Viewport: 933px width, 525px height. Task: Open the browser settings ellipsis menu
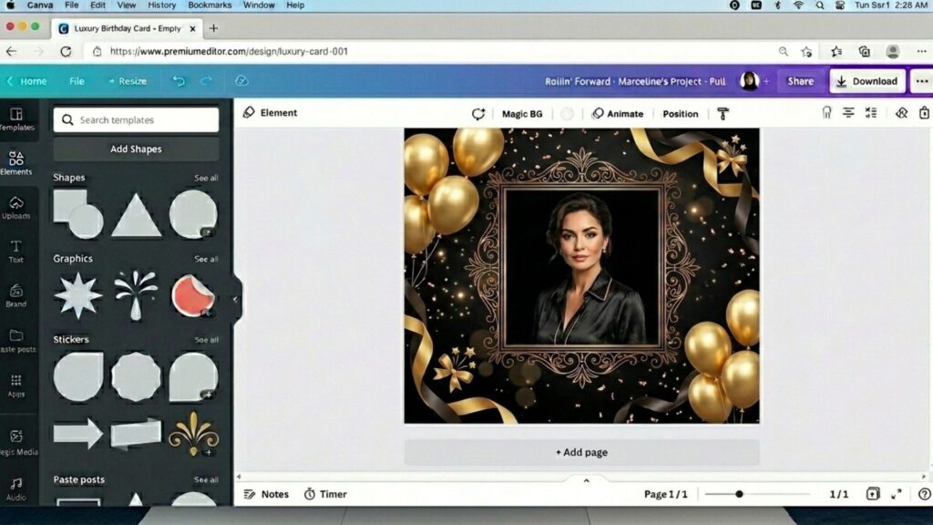coord(921,51)
